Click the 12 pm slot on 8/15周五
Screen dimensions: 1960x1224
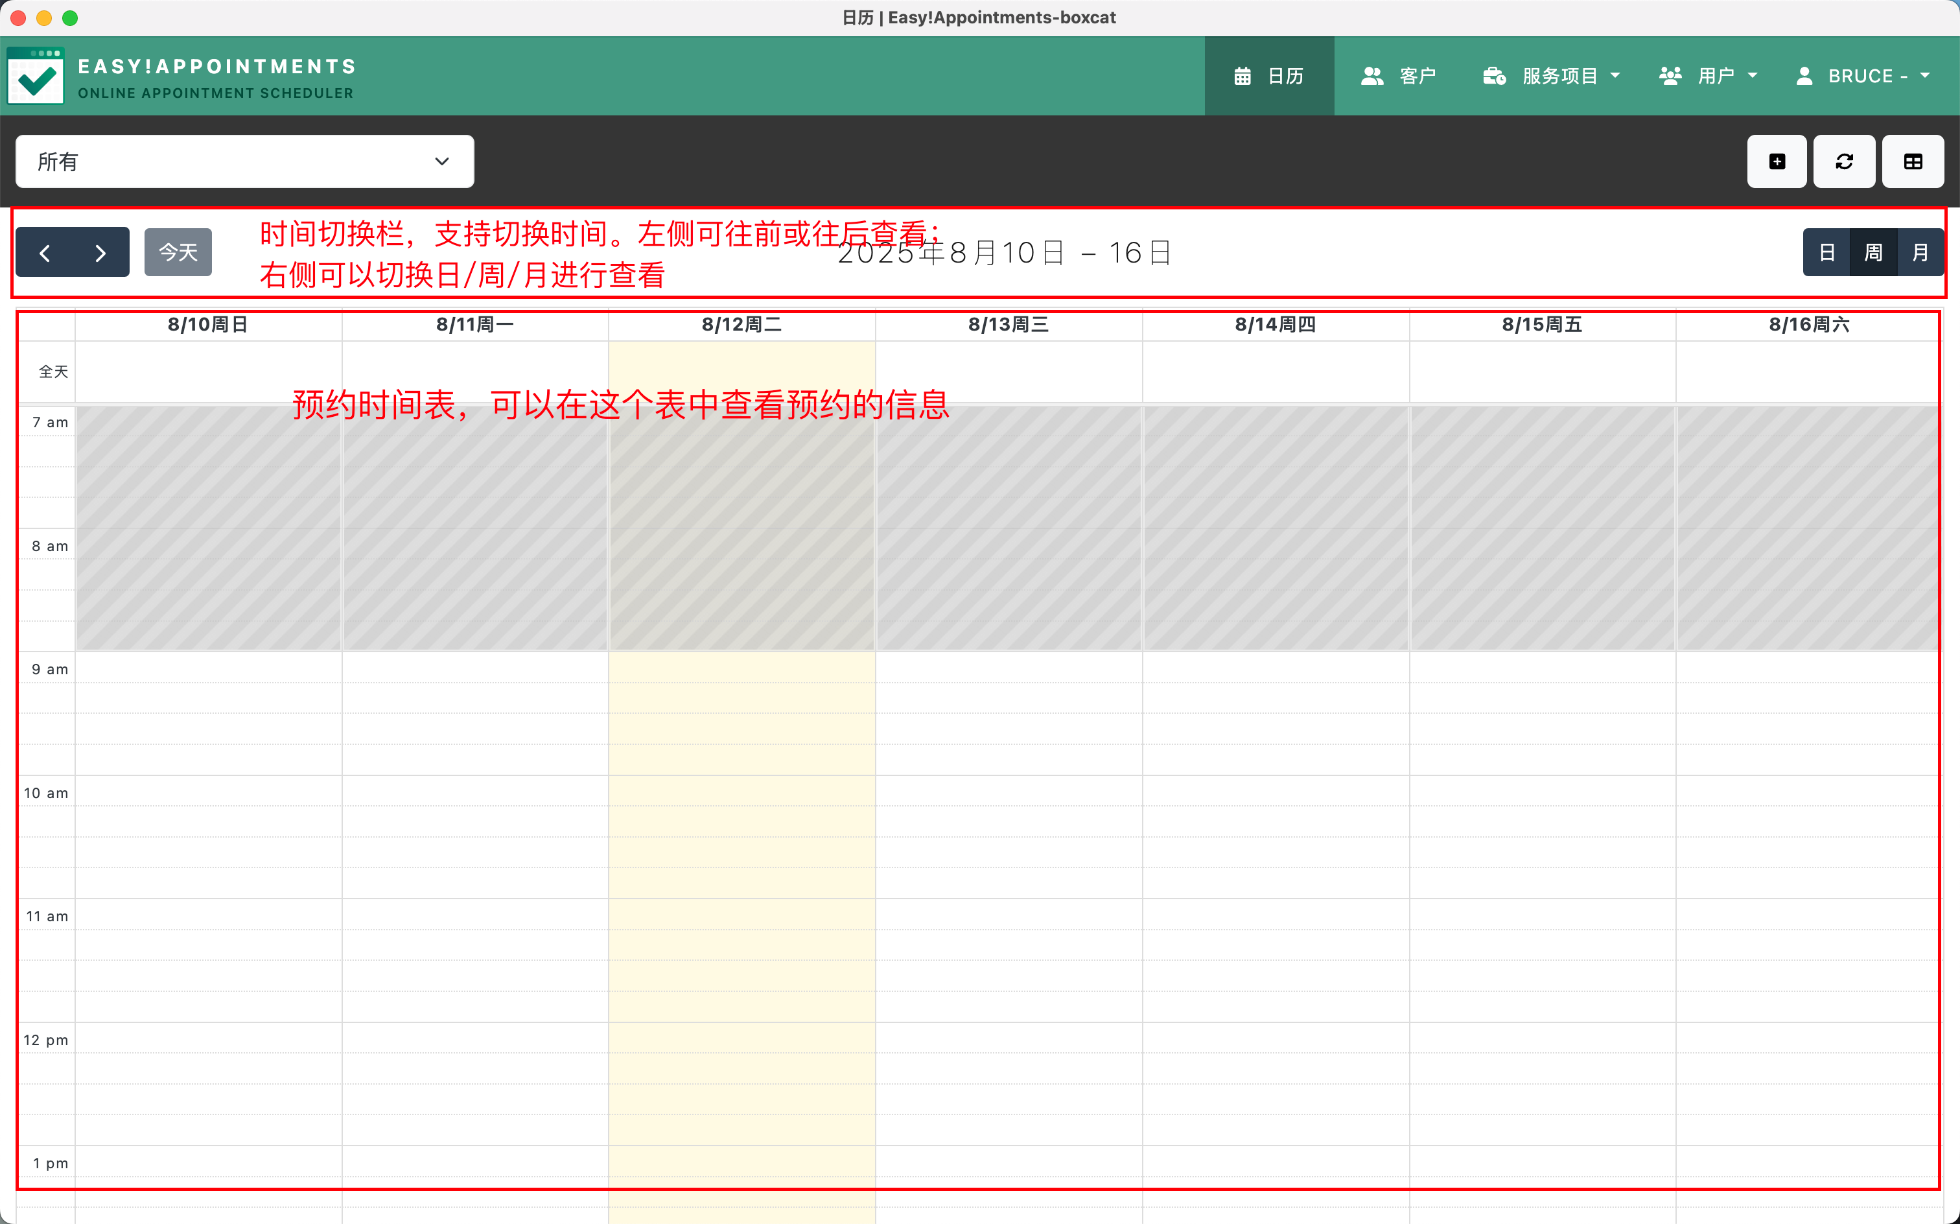click(x=1543, y=1038)
